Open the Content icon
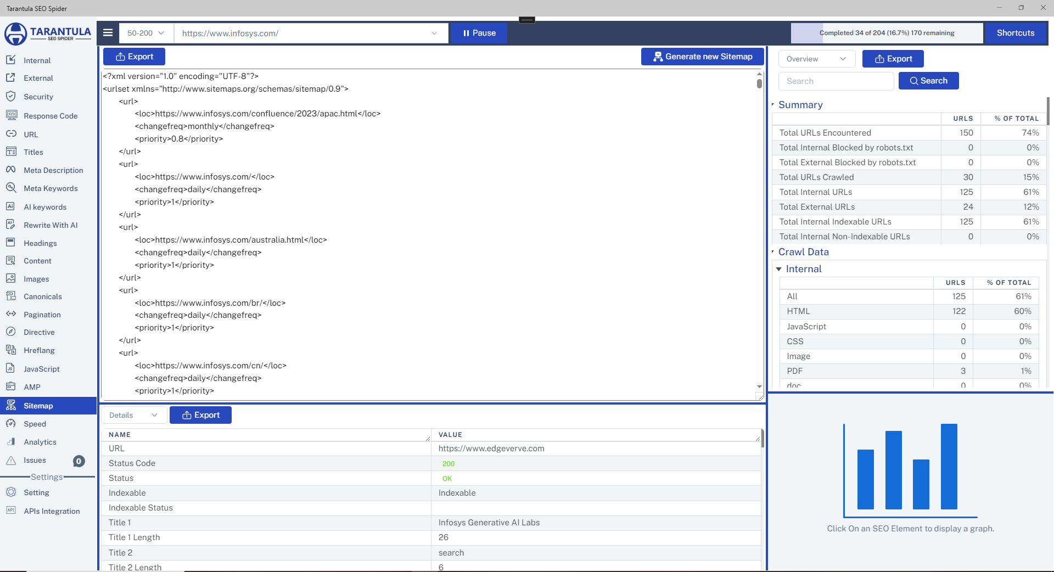This screenshot has width=1054, height=572. pos(10,260)
